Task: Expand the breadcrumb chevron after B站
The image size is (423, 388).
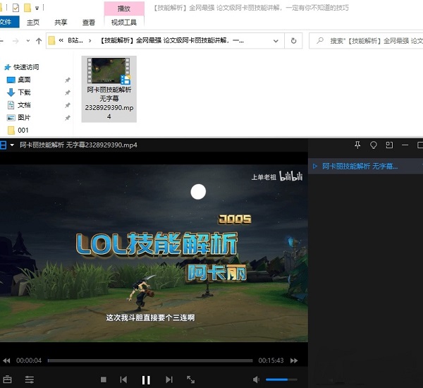Action: point(90,41)
